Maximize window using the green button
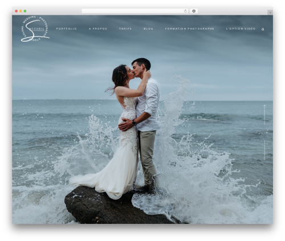The width and height of the screenshot is (285, 241). [x=25, y=11]
